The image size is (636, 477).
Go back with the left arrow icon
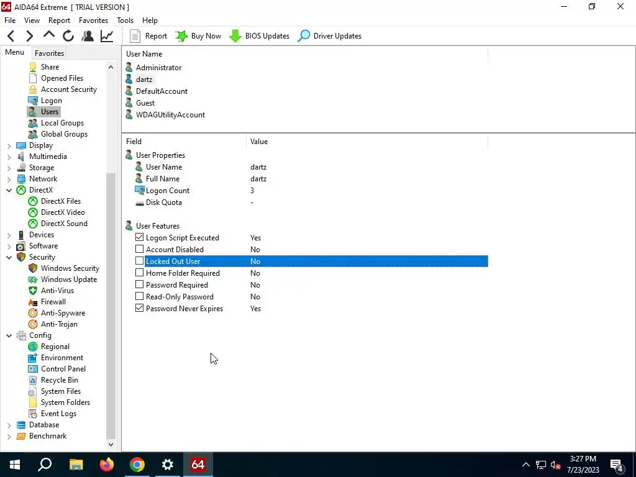(x=11, y=36)
